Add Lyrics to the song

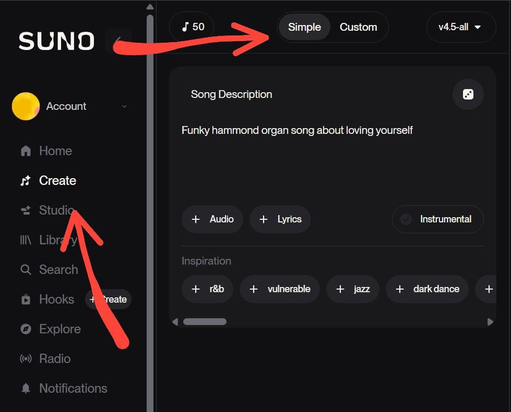coord(280,219)
